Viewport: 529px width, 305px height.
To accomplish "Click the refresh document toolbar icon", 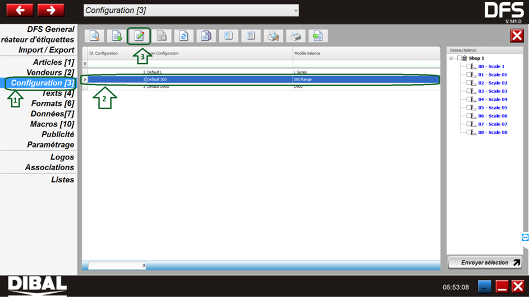I will 183,36.
